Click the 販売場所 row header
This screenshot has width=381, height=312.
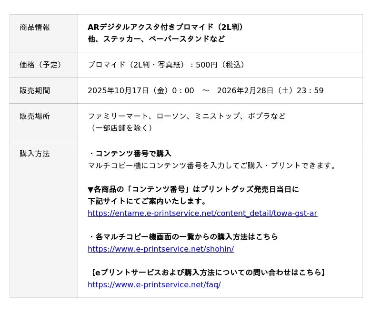pyautogui.click(x=35, y=116)
